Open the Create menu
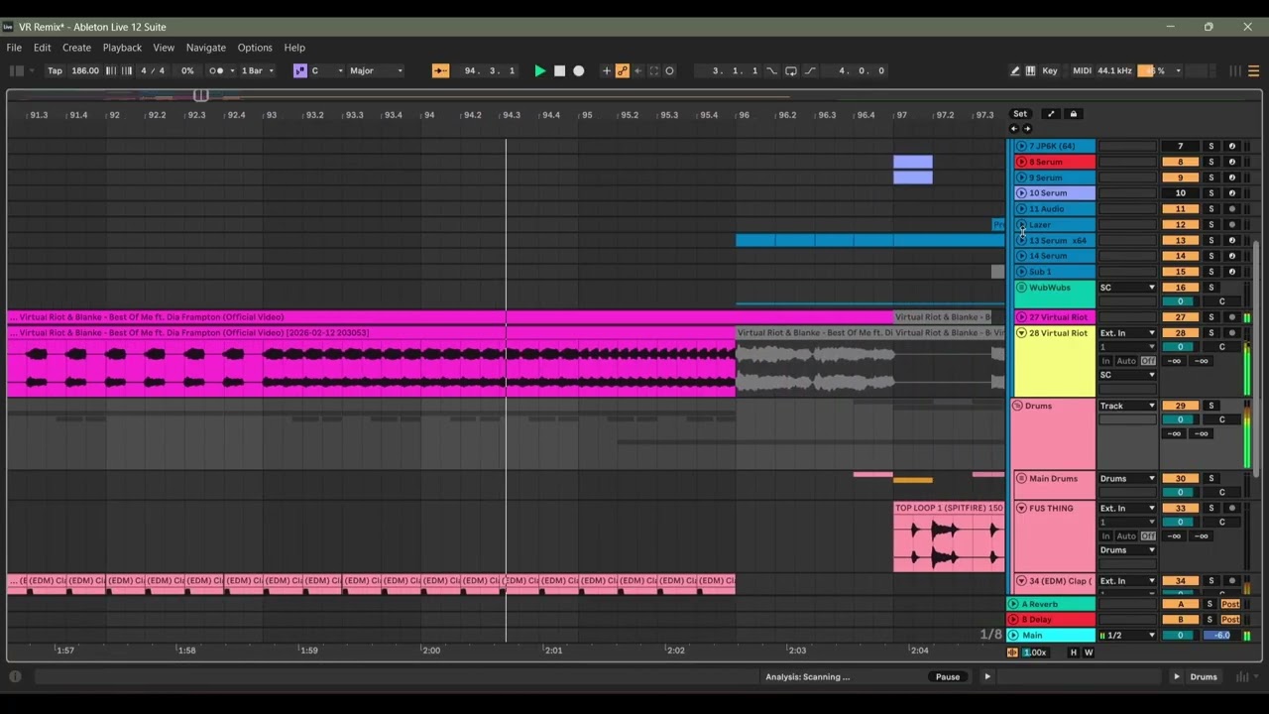This screenshot has height=714, width=1269. tap(76, 48)
